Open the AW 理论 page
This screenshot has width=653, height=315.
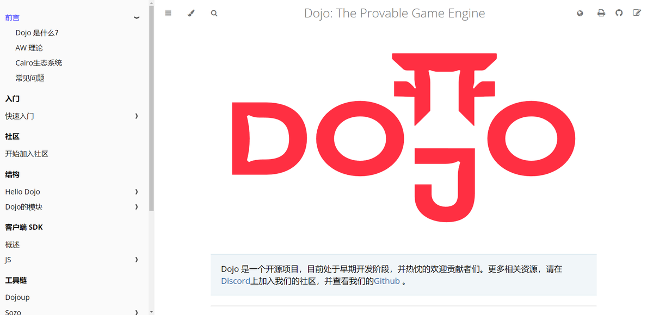click(29, 48)
